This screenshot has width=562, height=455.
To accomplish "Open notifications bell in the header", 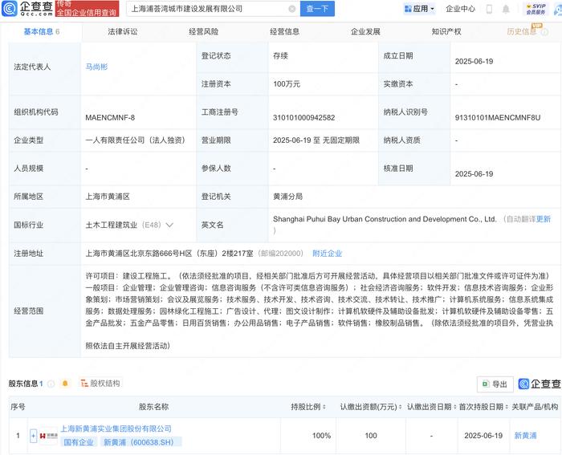I will coord(506,9).
